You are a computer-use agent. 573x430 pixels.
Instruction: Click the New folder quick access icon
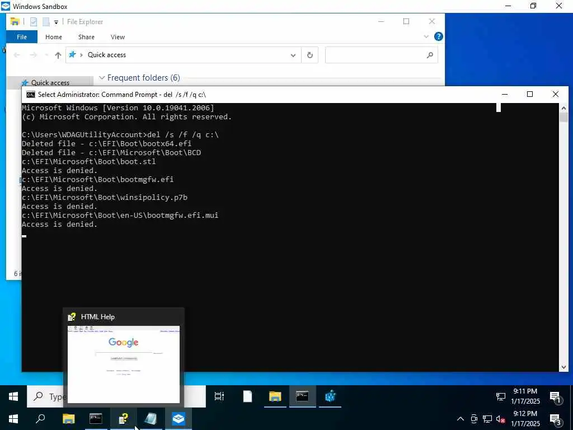[x=46, y=22]
